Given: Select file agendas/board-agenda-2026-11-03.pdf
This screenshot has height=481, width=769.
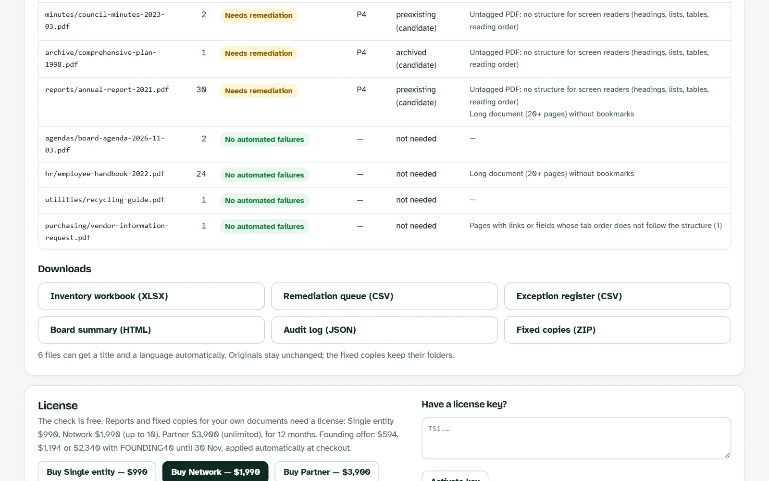Looking at the screenshot, I should click(x=105, y=144).
